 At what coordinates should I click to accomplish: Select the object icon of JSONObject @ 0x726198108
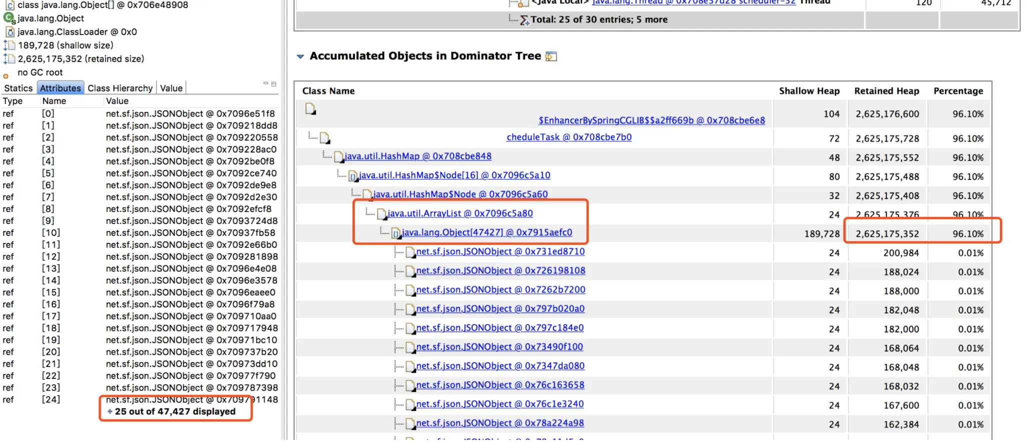[411, 271]
